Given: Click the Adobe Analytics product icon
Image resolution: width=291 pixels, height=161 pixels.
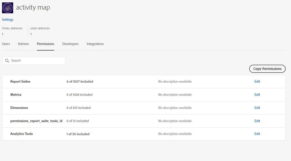Looking at the screenshot, I should pos(8,8).
